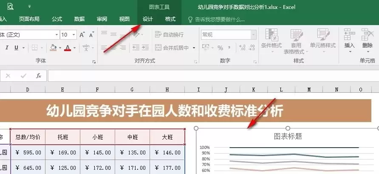Decrease font size with the small A icon

click(x=92, y=34)
